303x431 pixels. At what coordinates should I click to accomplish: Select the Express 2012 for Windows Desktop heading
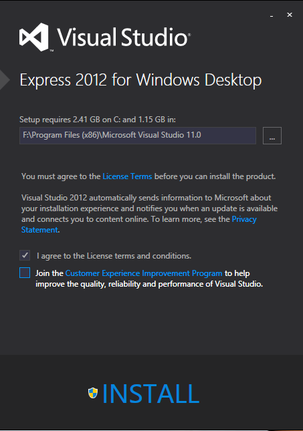click(140, 80)
